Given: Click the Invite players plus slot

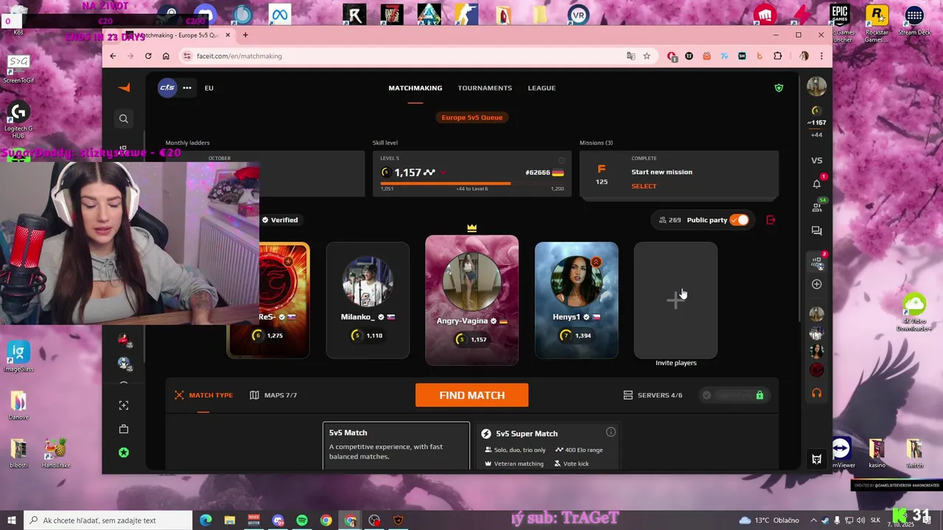Looking at the screenshot, I should [x=676, y=300].
